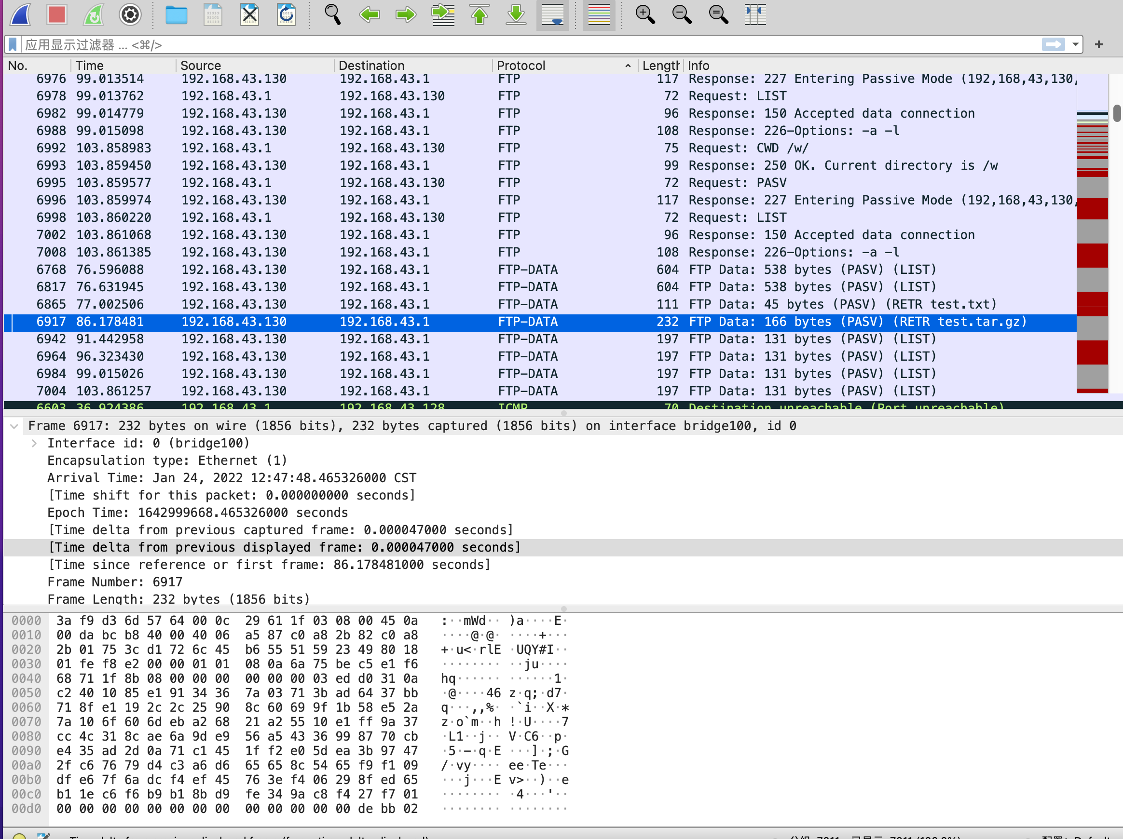Open a capture file via folder icon
This screenshot has width=1123, height=839.
[176, 14]
